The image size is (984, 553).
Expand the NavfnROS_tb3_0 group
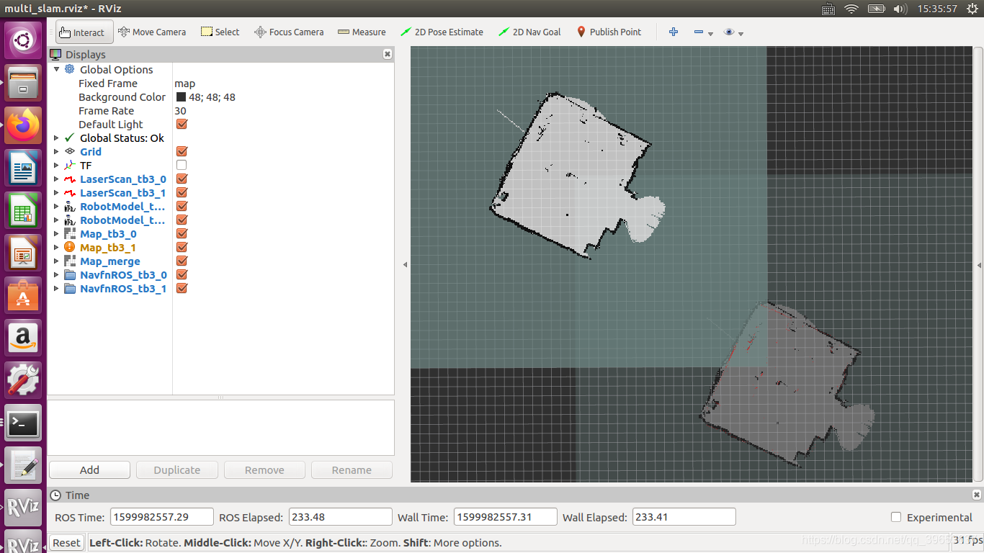point(57,274)
